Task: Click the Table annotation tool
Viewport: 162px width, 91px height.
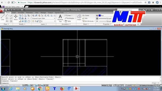Action: [68, 21]
